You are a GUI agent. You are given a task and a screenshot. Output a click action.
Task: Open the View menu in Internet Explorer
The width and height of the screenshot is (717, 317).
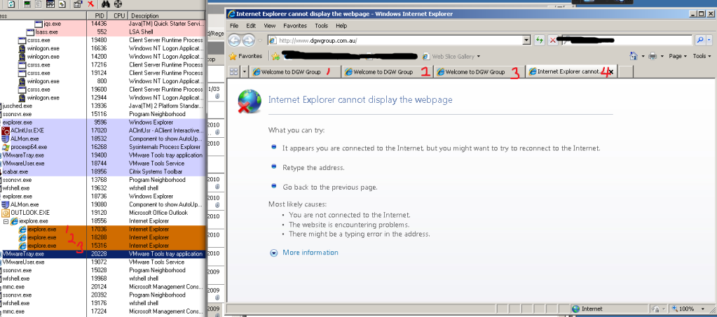tap(270, 26)
